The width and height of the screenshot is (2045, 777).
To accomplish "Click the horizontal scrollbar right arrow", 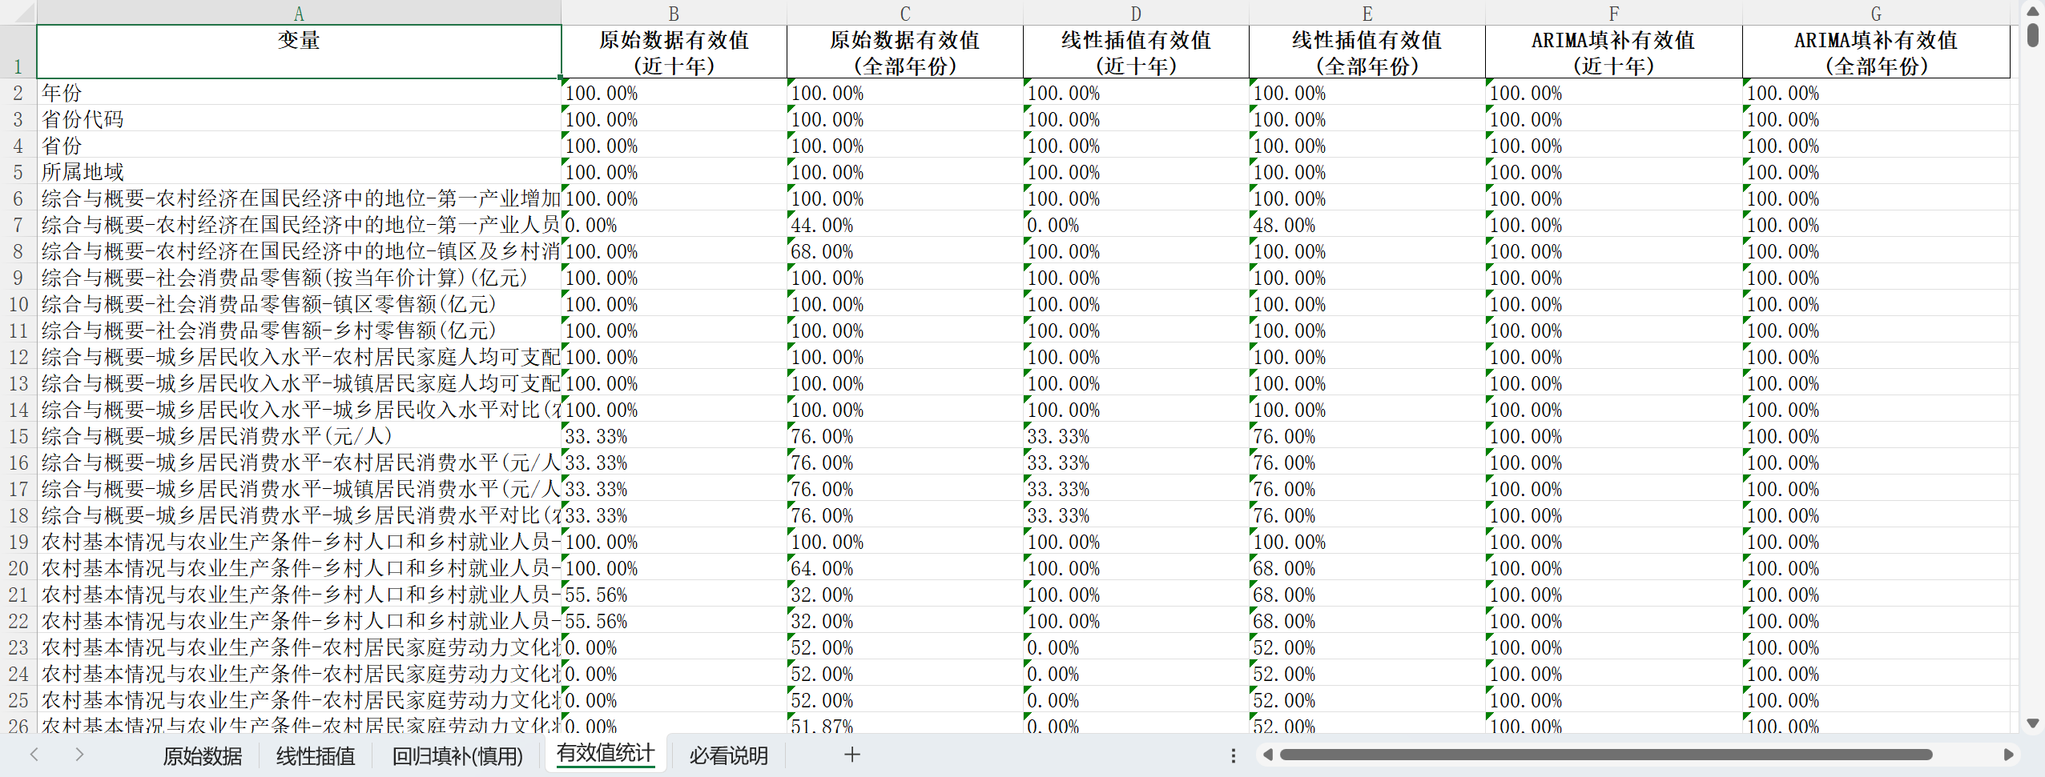I will pyautogui.click(x=2008, y=755).
